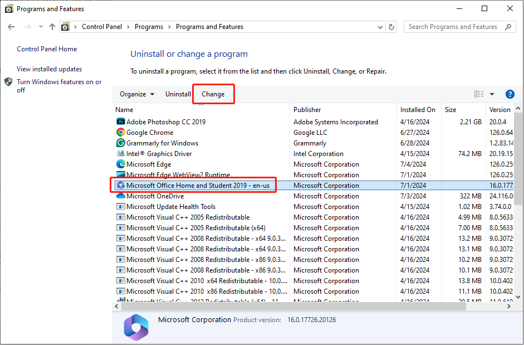Click the large Office logo in details pane
Image resolution: width=524 pixels, height=345 pixels.
136,327
